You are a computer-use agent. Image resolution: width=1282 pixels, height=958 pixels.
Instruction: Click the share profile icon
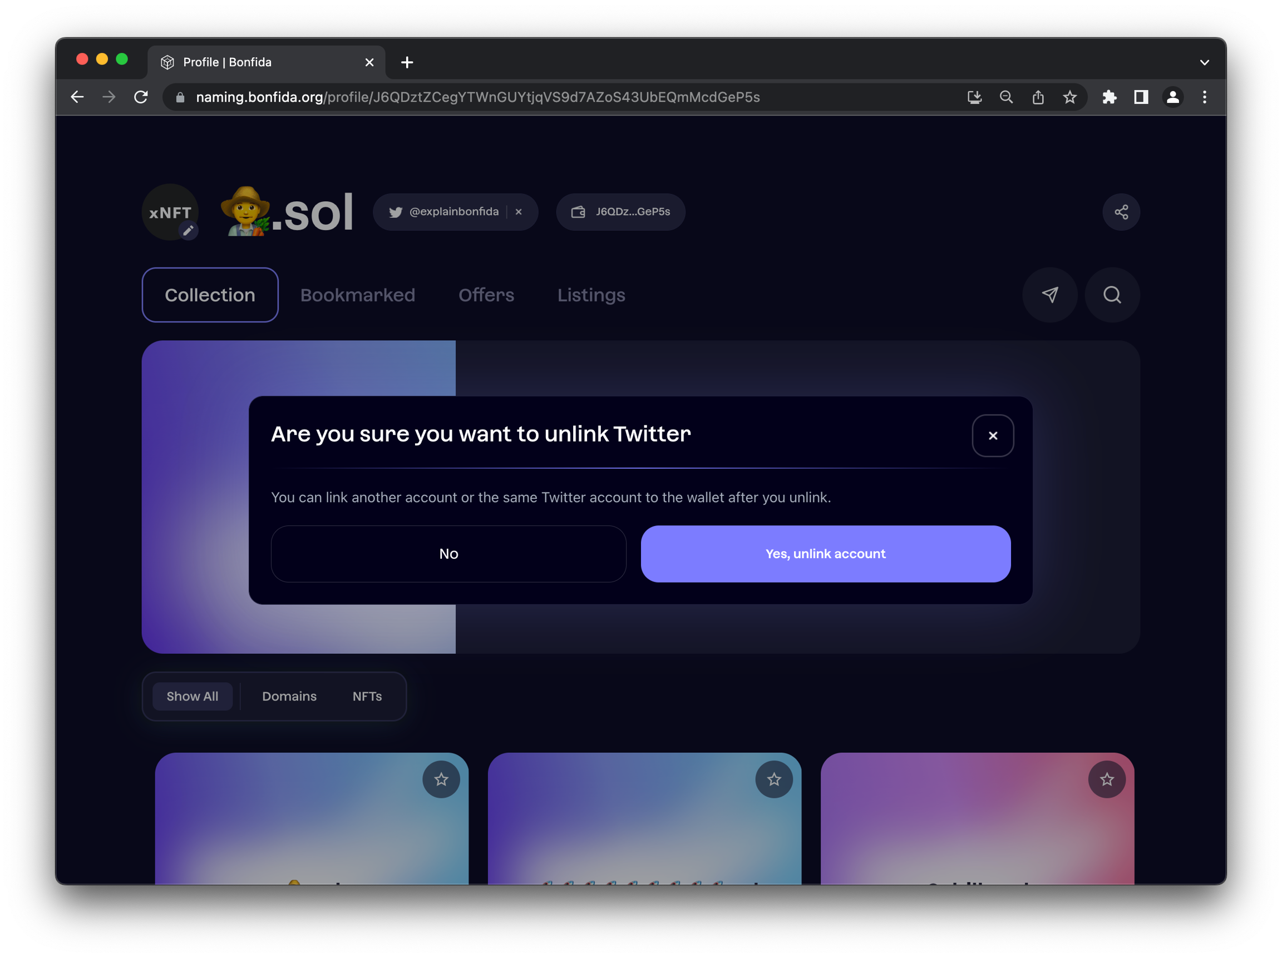[x=1121, y=212]
